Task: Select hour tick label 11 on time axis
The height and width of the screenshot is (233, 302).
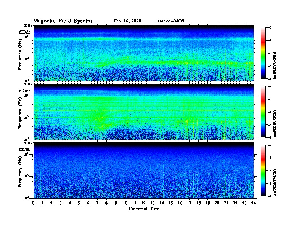Action: 134,203
